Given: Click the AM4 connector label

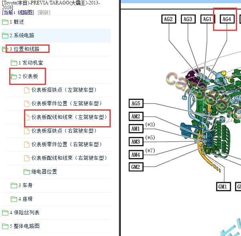Looking at the screenshot, I should [x=136, y=155].
